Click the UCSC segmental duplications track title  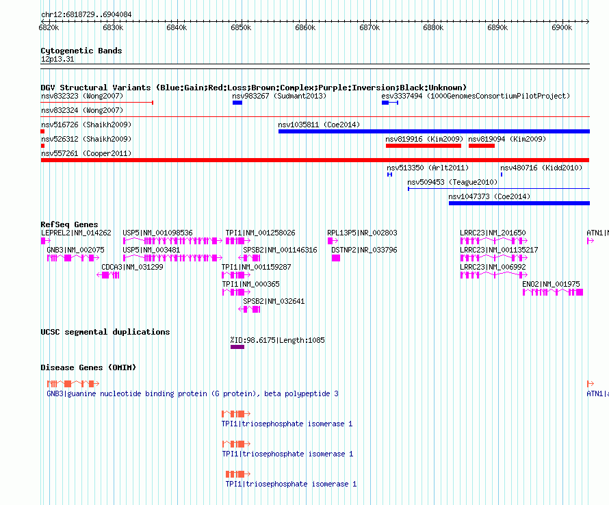pos(105,332)
